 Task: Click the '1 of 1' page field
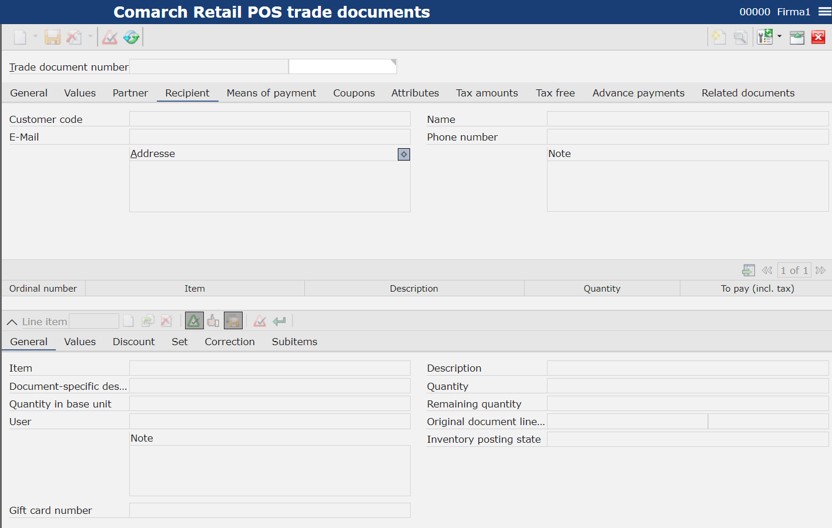794,270
